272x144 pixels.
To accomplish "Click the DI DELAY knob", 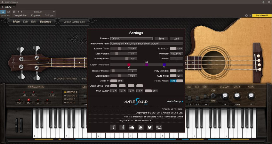I will pyautogui.click(x=225, y=95).
